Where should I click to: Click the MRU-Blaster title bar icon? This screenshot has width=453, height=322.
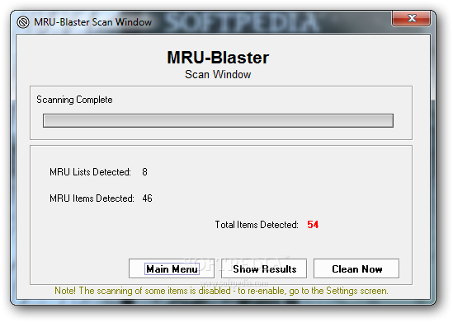point(23,22)
